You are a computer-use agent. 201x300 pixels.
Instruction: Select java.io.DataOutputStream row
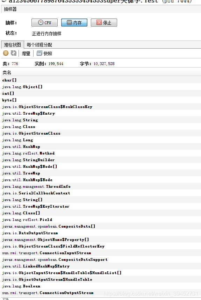point(101,233)
